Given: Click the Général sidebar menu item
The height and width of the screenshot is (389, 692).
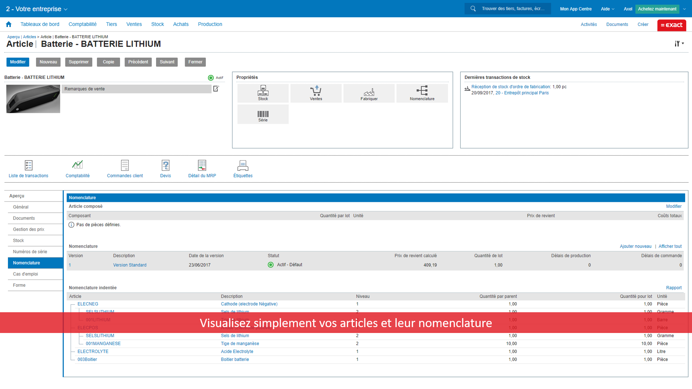Looking at the screenshot, I should coord(33,207).
